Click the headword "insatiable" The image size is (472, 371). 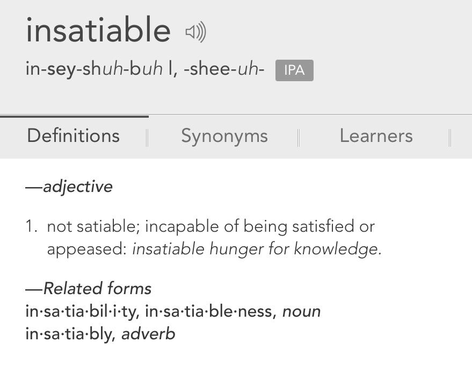coord(98,31)
